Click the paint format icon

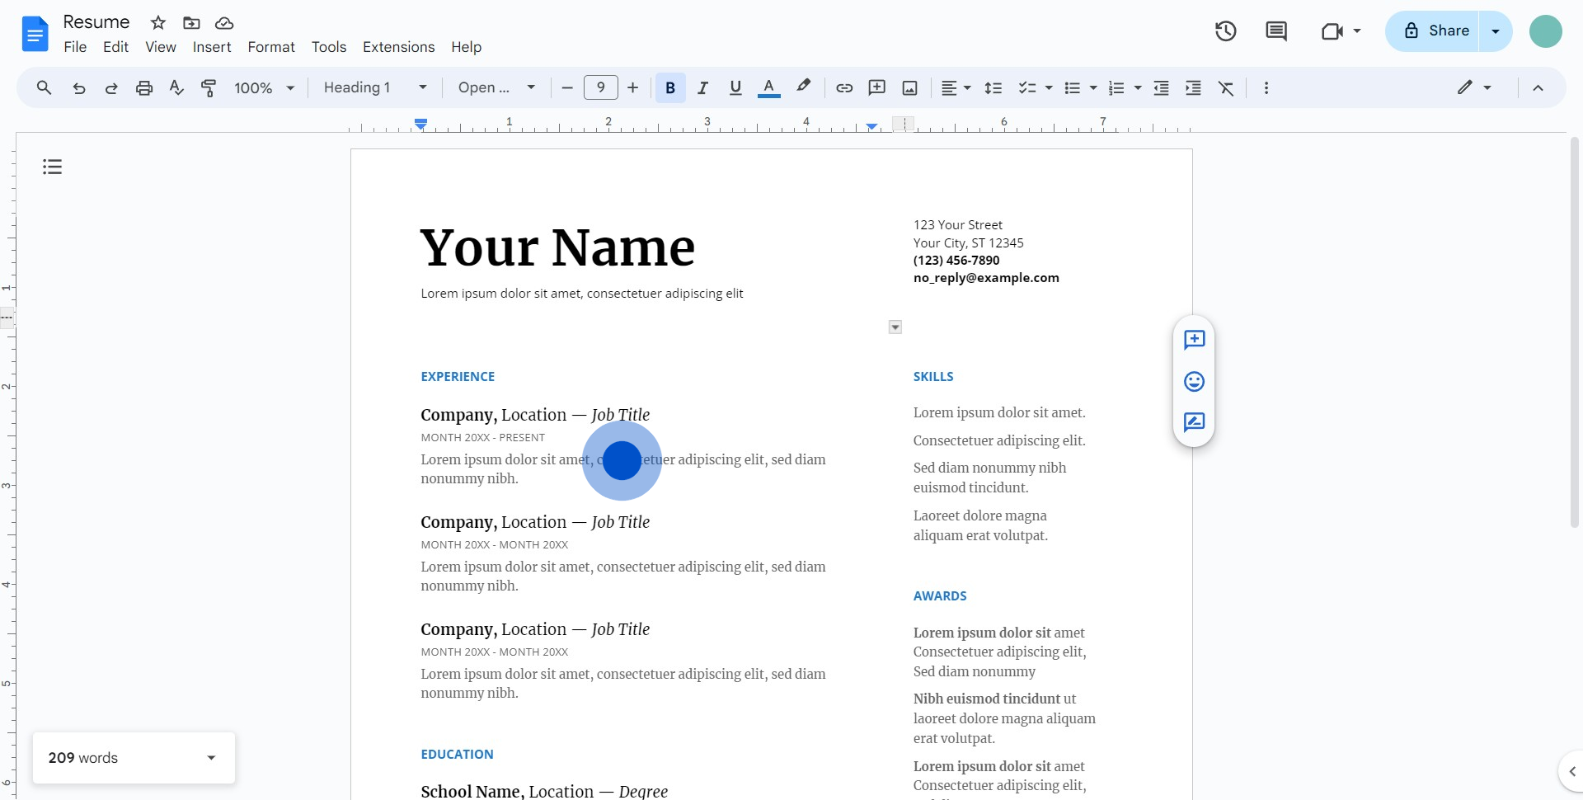[209, 87]
